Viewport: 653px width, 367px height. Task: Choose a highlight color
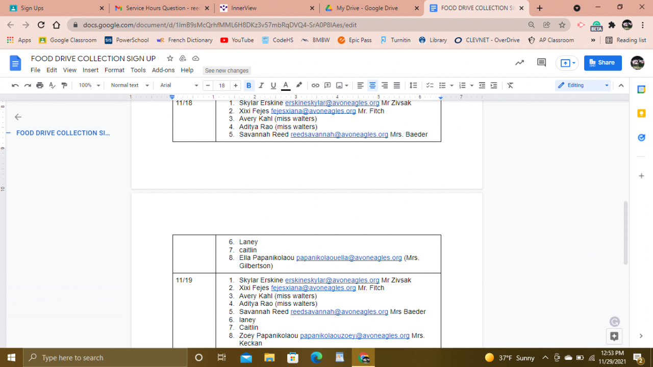[299, 86]
